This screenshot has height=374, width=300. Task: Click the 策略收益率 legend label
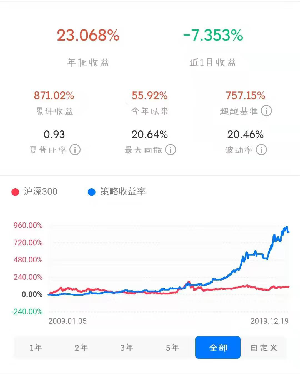123,192
